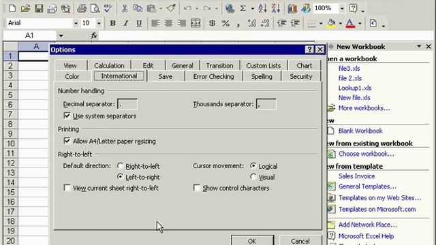This screenshot has width=436, height=245.
Task: Select Visual cursor movement radio
Action: 253,177
